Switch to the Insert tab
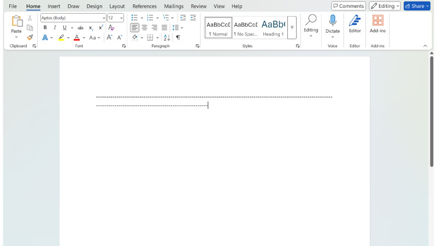The image size is (437, 246). point(54,6)
